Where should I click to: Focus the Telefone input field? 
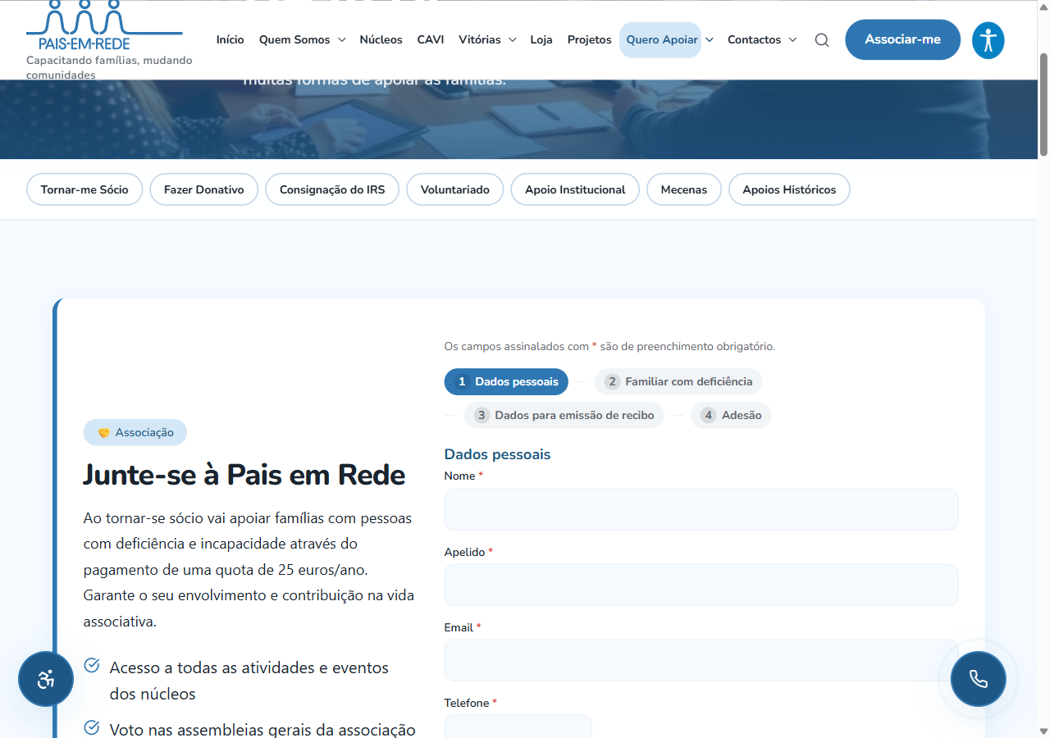click(518, 727)
